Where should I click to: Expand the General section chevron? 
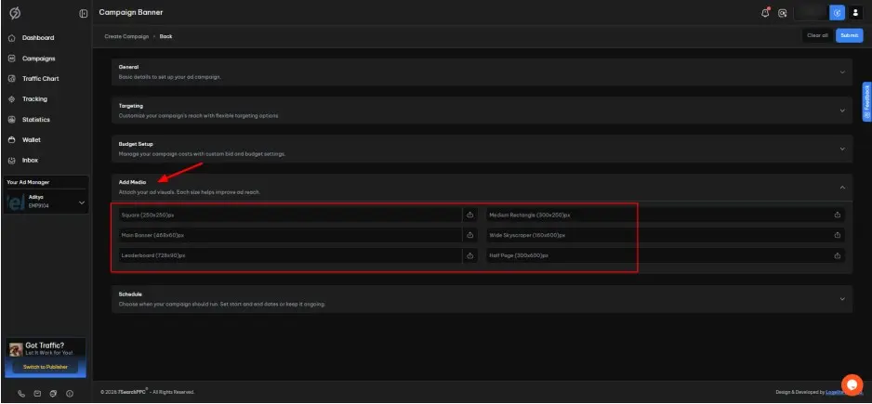pyautogui.click(x=842, y=72)
